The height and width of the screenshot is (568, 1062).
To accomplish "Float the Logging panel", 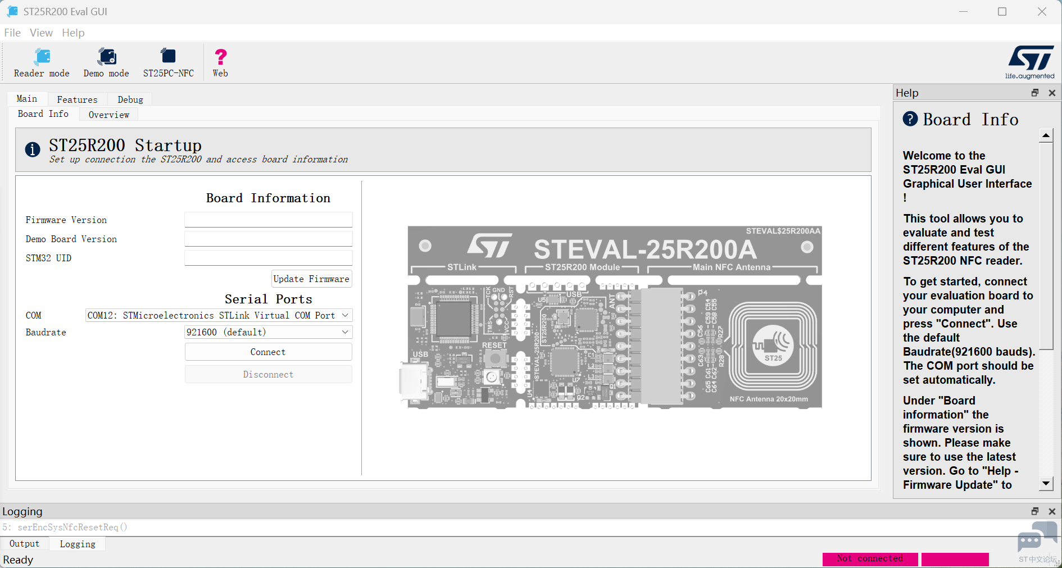I will coord(1035,511).
